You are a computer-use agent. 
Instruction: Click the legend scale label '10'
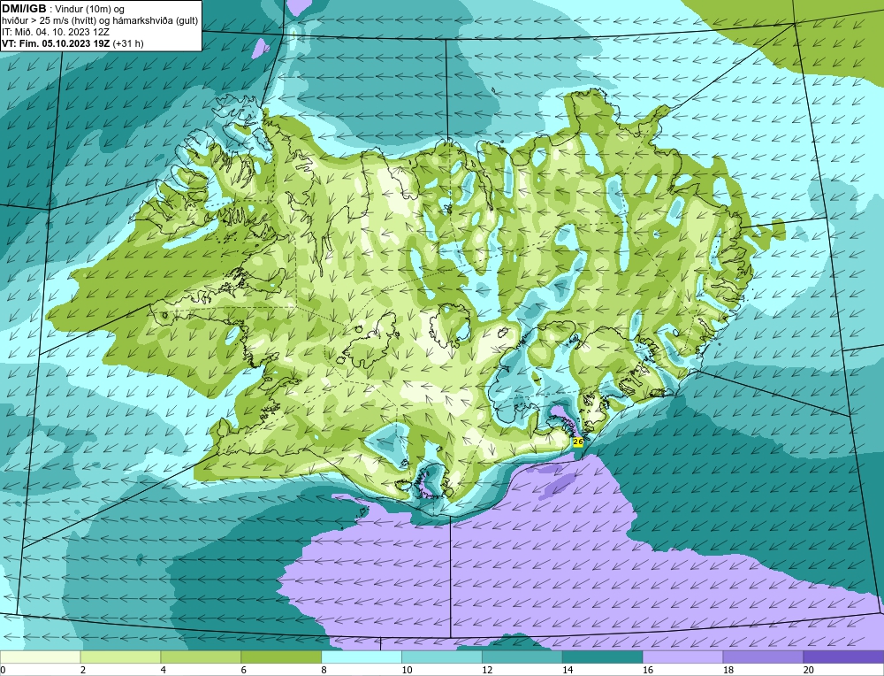[407, 670]
